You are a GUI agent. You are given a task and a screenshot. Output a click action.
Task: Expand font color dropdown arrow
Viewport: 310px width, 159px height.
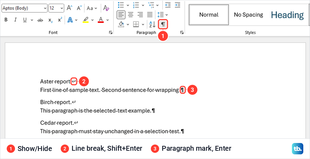107,20
